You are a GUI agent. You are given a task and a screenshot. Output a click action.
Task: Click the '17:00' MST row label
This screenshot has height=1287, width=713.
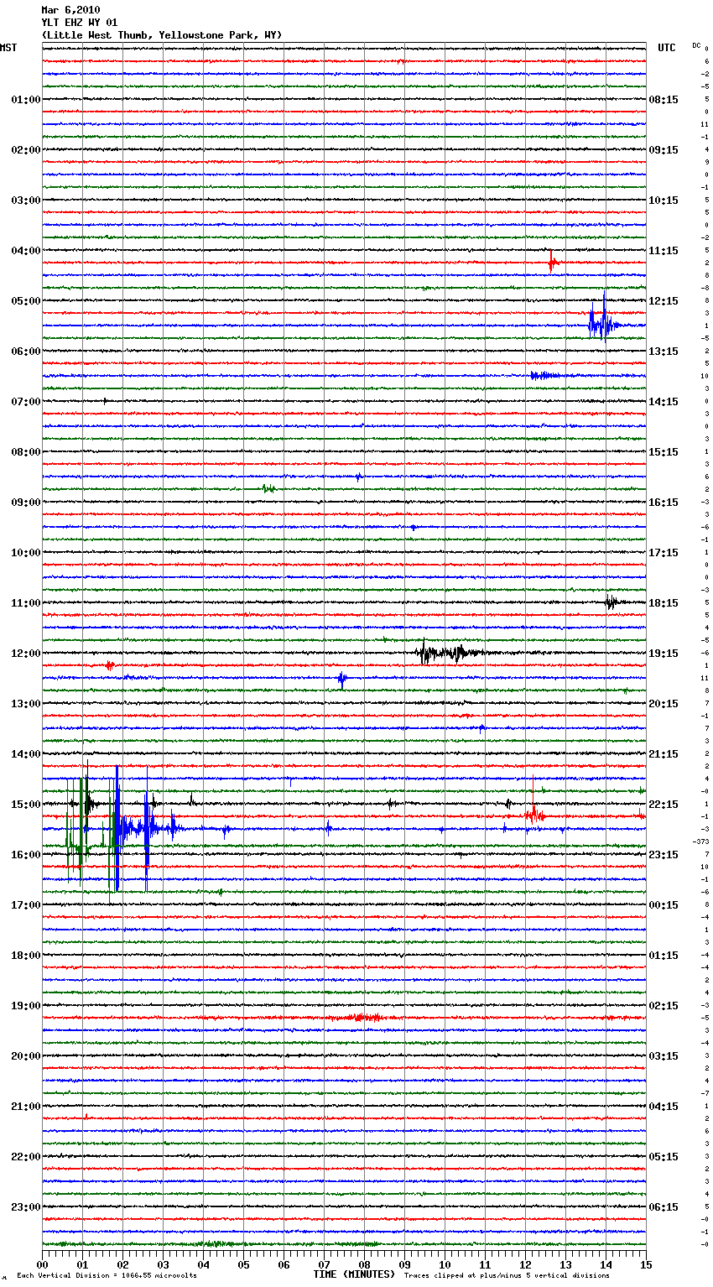(26, 905)
